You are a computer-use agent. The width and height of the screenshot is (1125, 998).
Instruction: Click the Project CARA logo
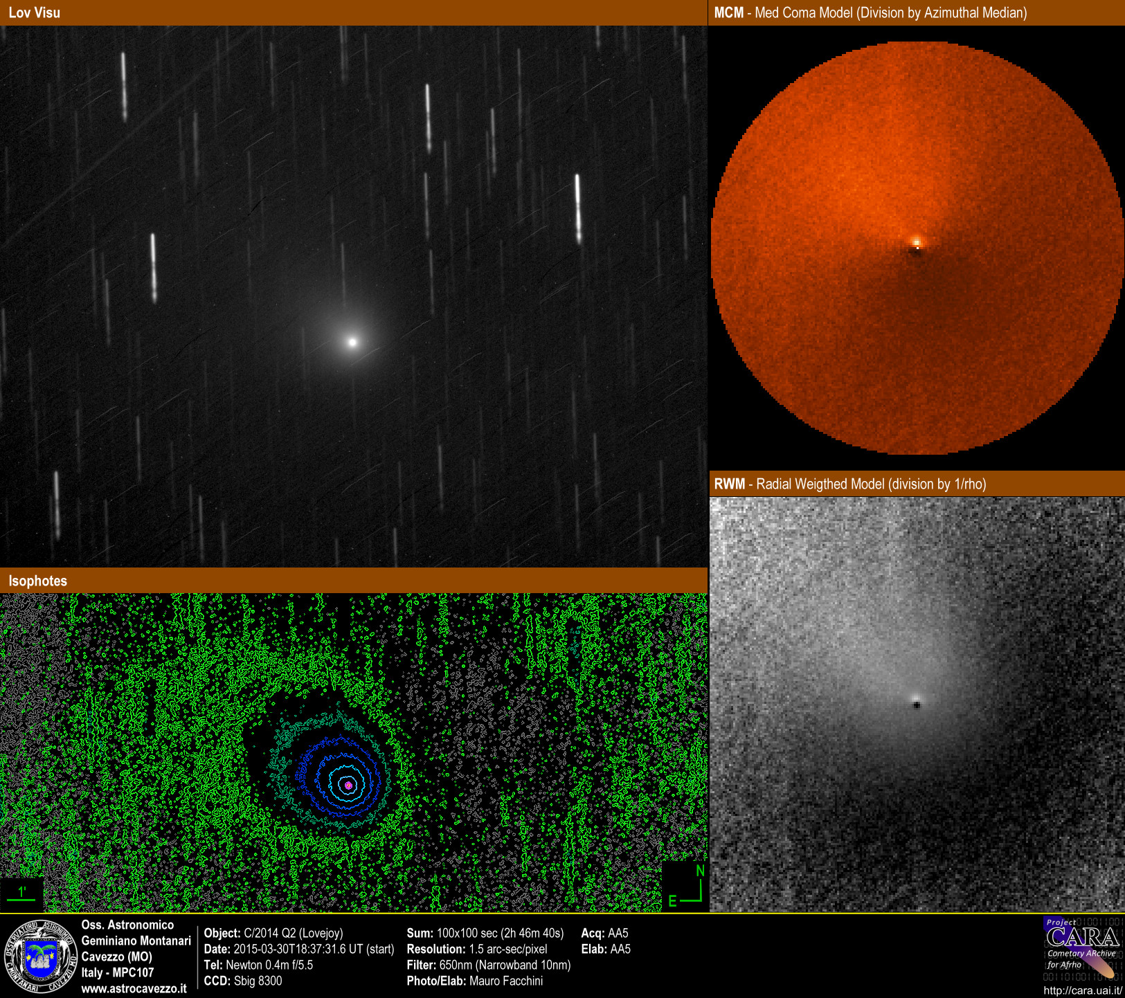[x=1081, y=948]
